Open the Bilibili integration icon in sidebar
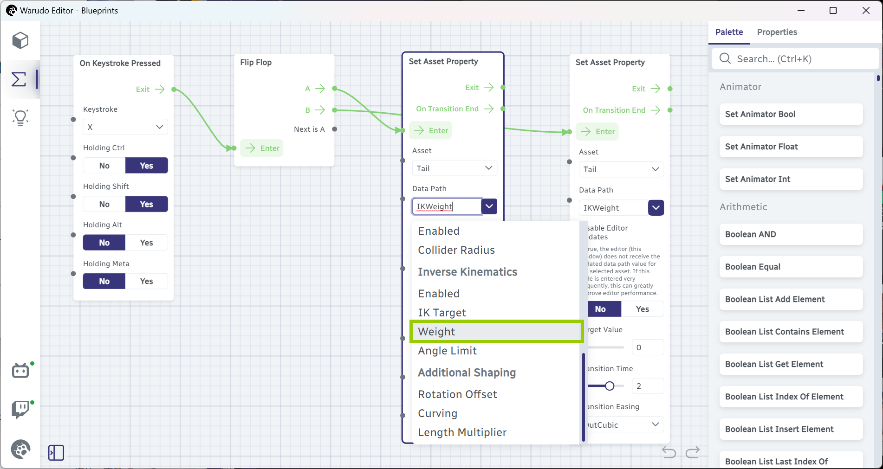Screen dimensions: 883x469 click(x=20, y=370)
